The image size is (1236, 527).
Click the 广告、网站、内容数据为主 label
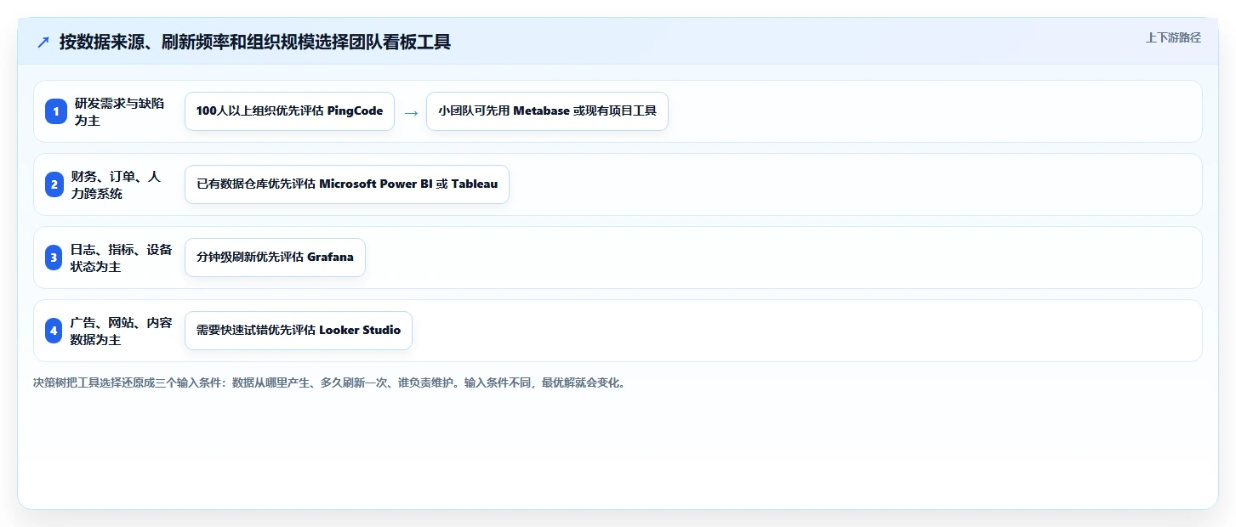(x=121, y=331)
